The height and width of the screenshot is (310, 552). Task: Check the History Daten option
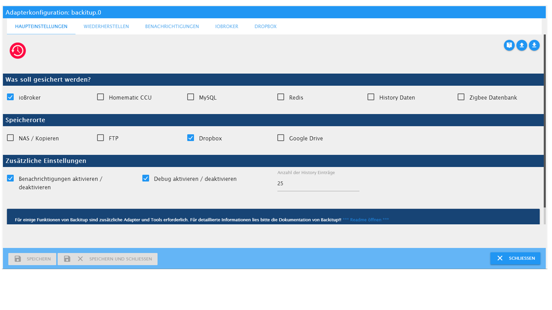(x=371, y=97)
